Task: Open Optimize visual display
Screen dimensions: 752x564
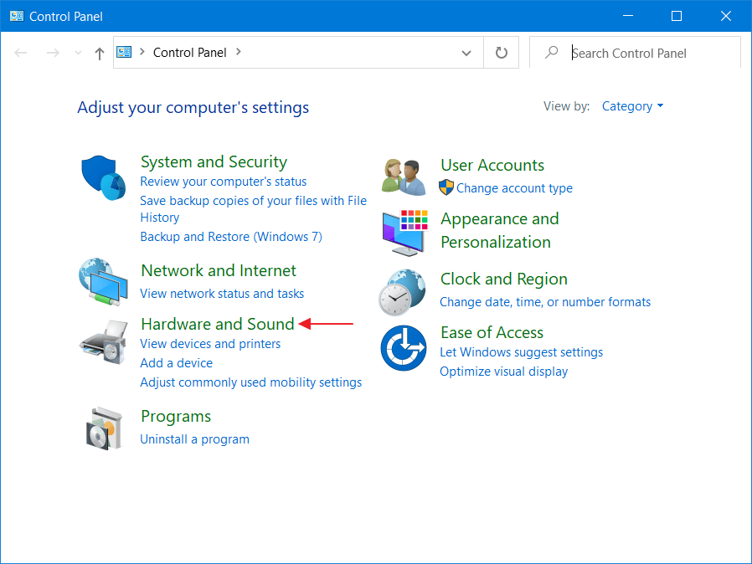Action: tap(503, 372)
